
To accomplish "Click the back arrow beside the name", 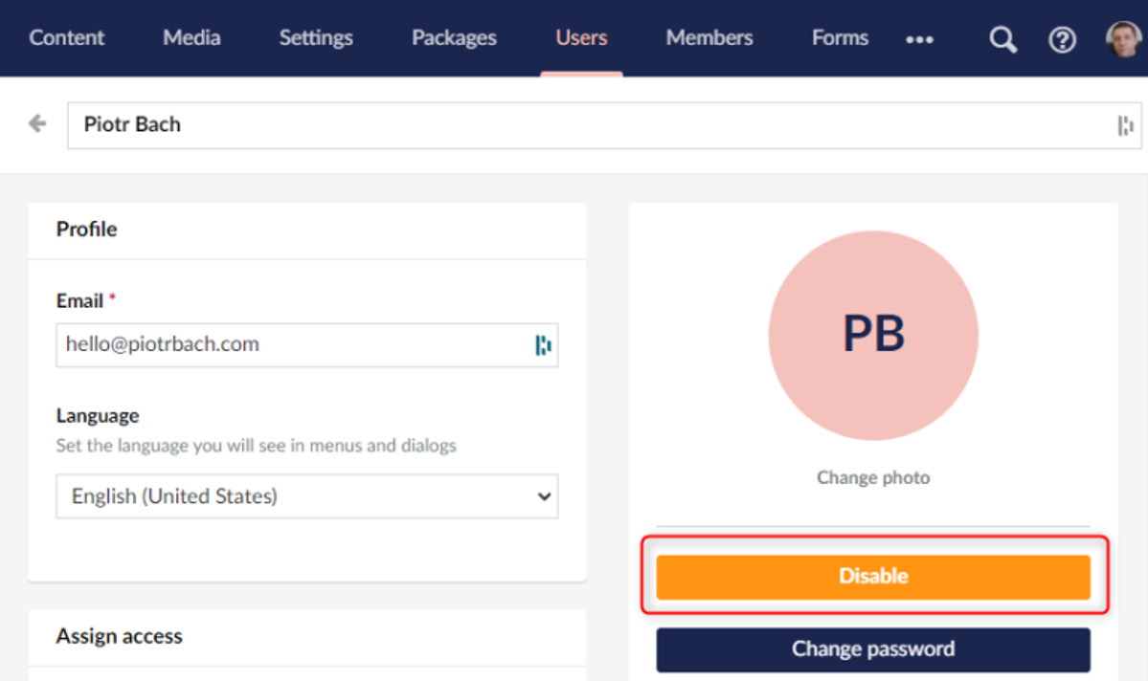I will (x=37, y=123).
